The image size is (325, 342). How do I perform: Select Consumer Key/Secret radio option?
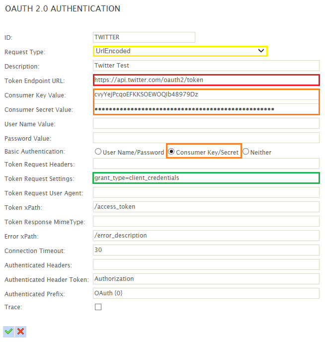(171, 152)
